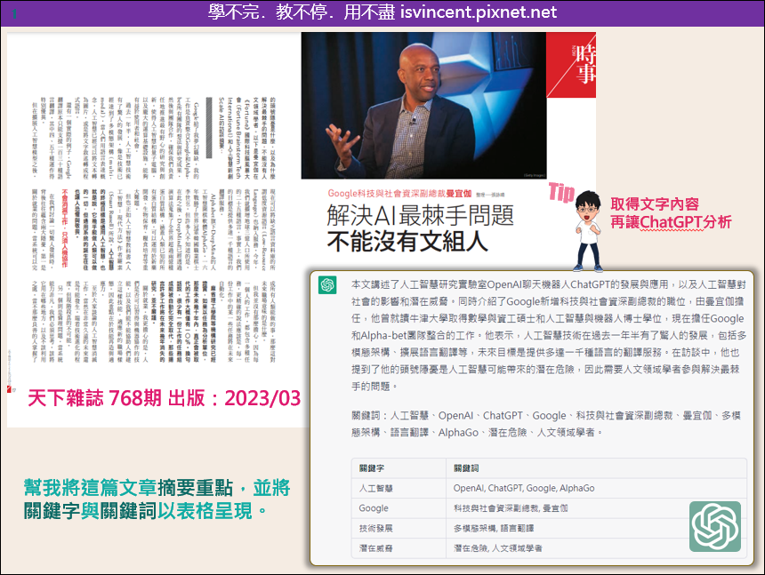Click the red 時事 section corner badge
The height and width of the screenshot is (575, 765).
pos(571,65)
